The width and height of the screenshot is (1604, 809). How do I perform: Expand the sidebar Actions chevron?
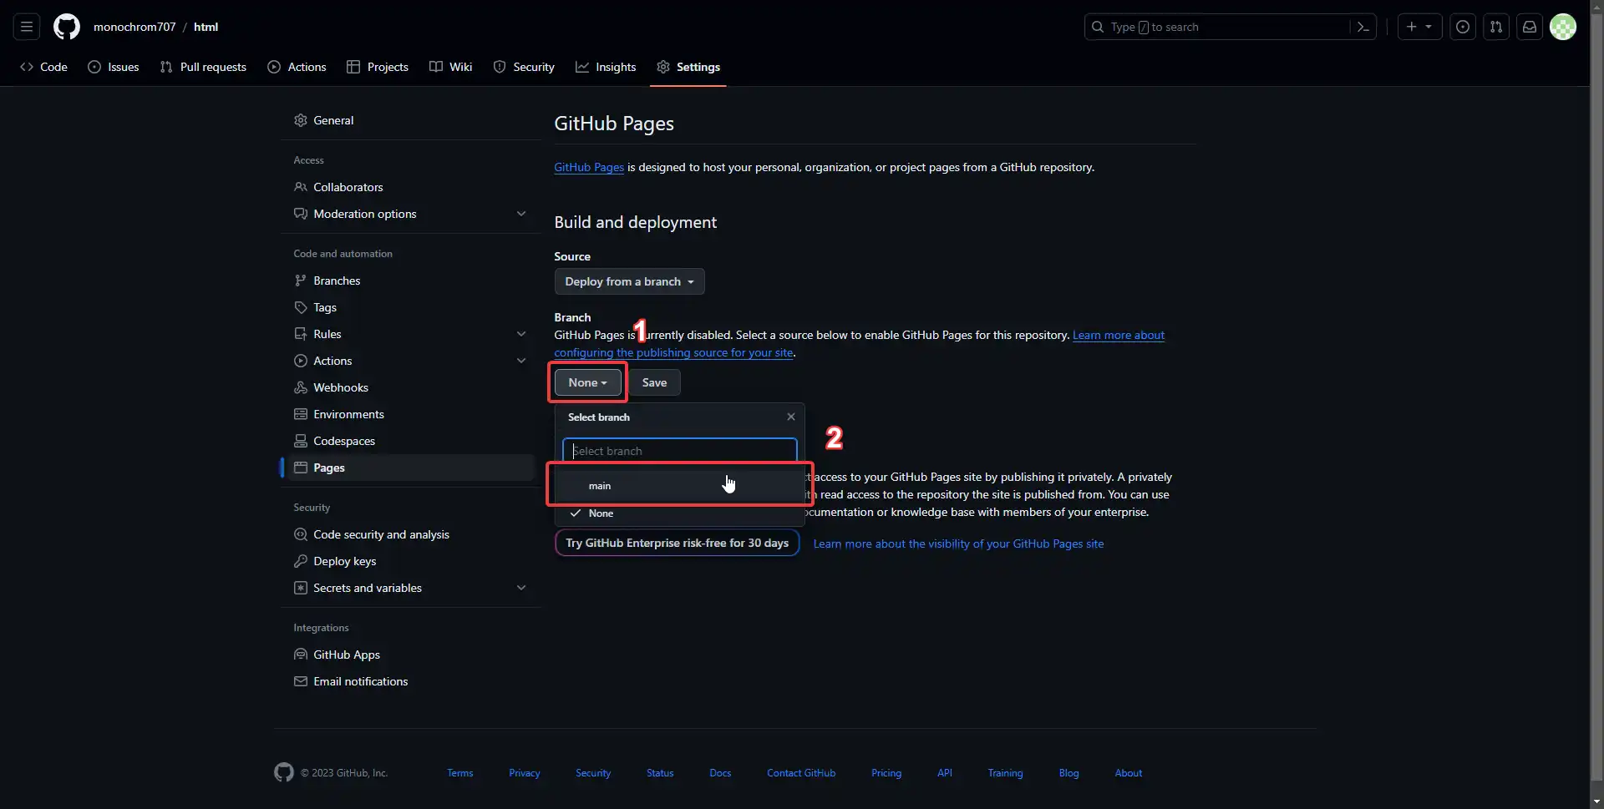coord(521,361)
